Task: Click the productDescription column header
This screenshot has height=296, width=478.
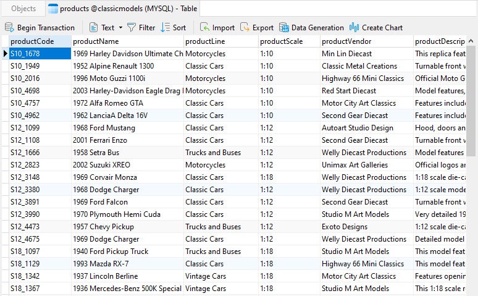Action: click(440, 41)
